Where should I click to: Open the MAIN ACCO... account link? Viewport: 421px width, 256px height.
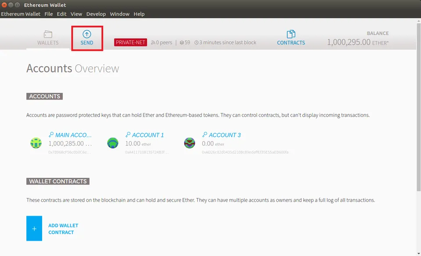tap(73, 135)
